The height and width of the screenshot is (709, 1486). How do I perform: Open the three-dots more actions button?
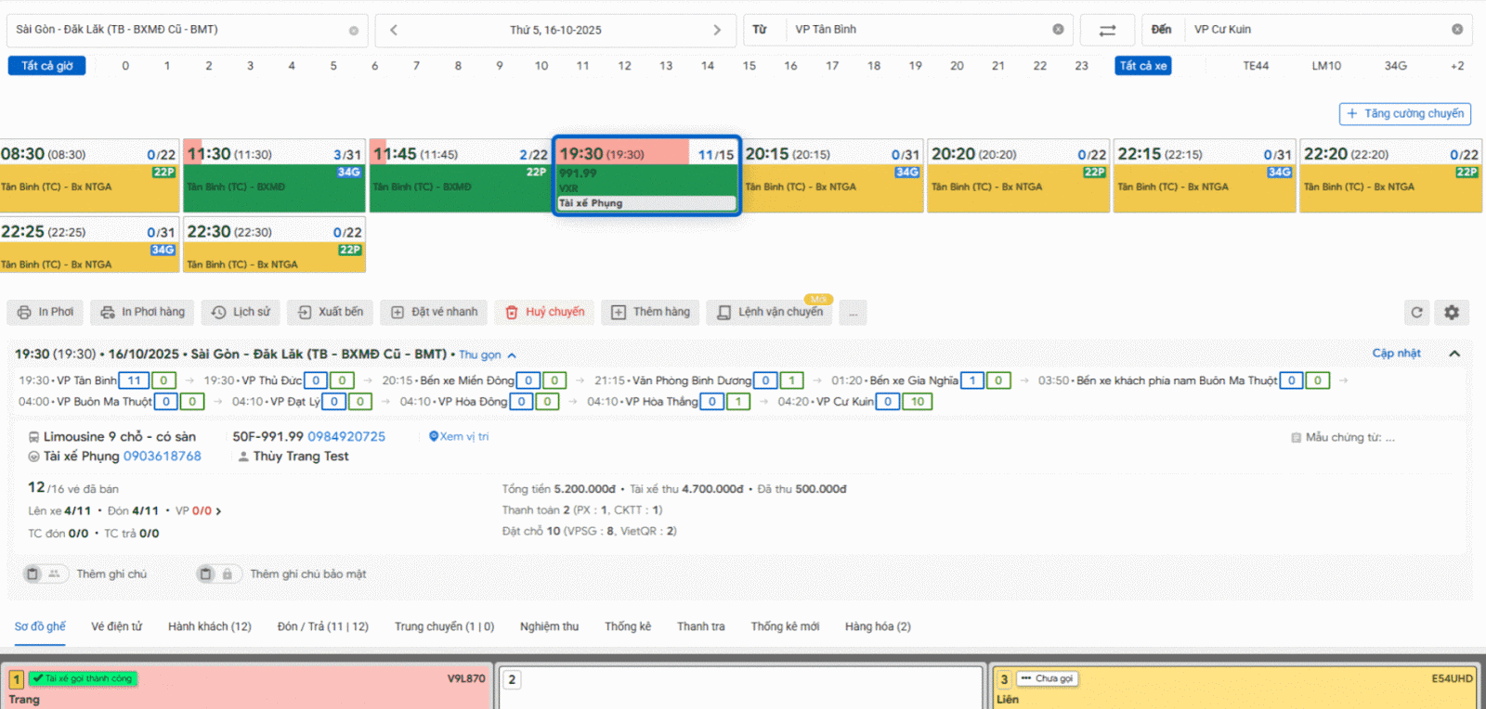tap(853, 313)
